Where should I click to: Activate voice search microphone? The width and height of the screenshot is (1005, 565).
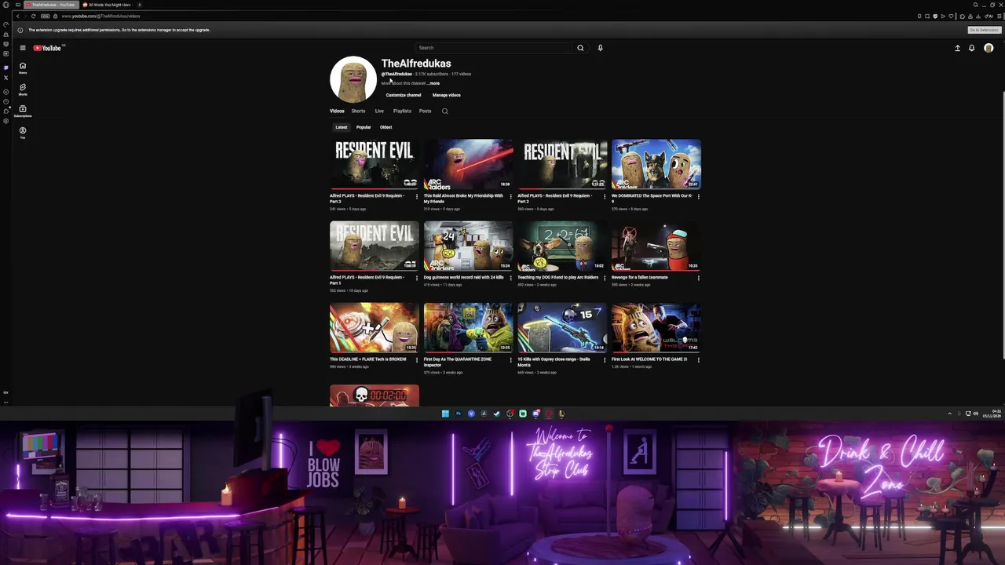(600, 48)
